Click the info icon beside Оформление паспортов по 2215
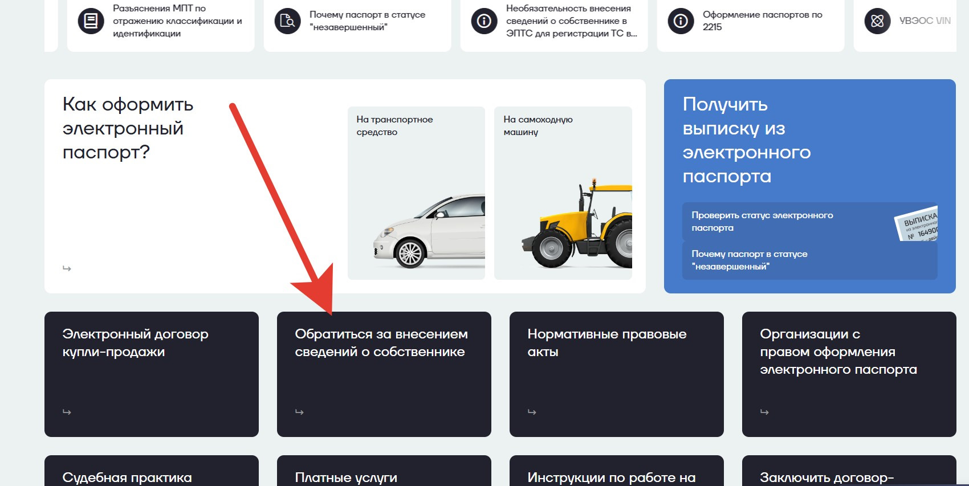This screenshot has height=486, width=969. coord(681,21)
